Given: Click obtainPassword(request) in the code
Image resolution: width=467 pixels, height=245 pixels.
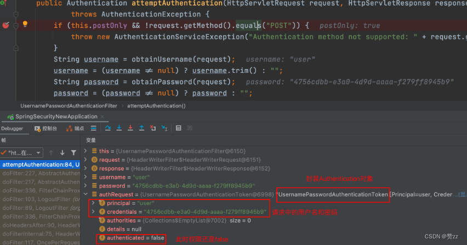Looking at the screenshot, I should [x=181, y=82].
